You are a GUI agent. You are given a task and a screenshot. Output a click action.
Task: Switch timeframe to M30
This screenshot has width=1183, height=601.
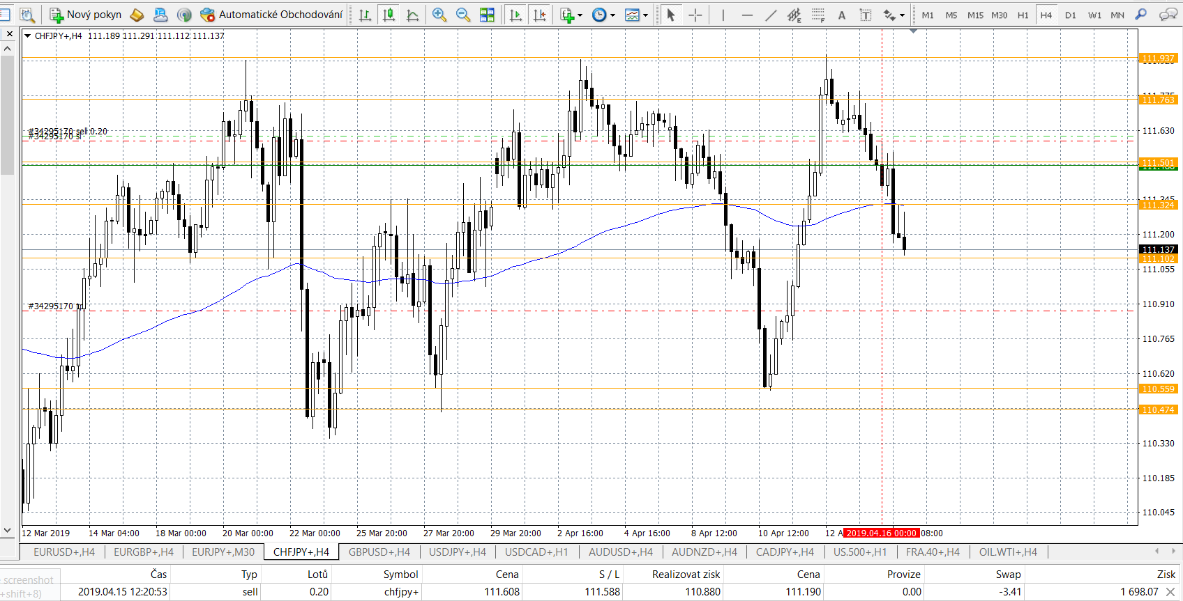coord(1000,15)
